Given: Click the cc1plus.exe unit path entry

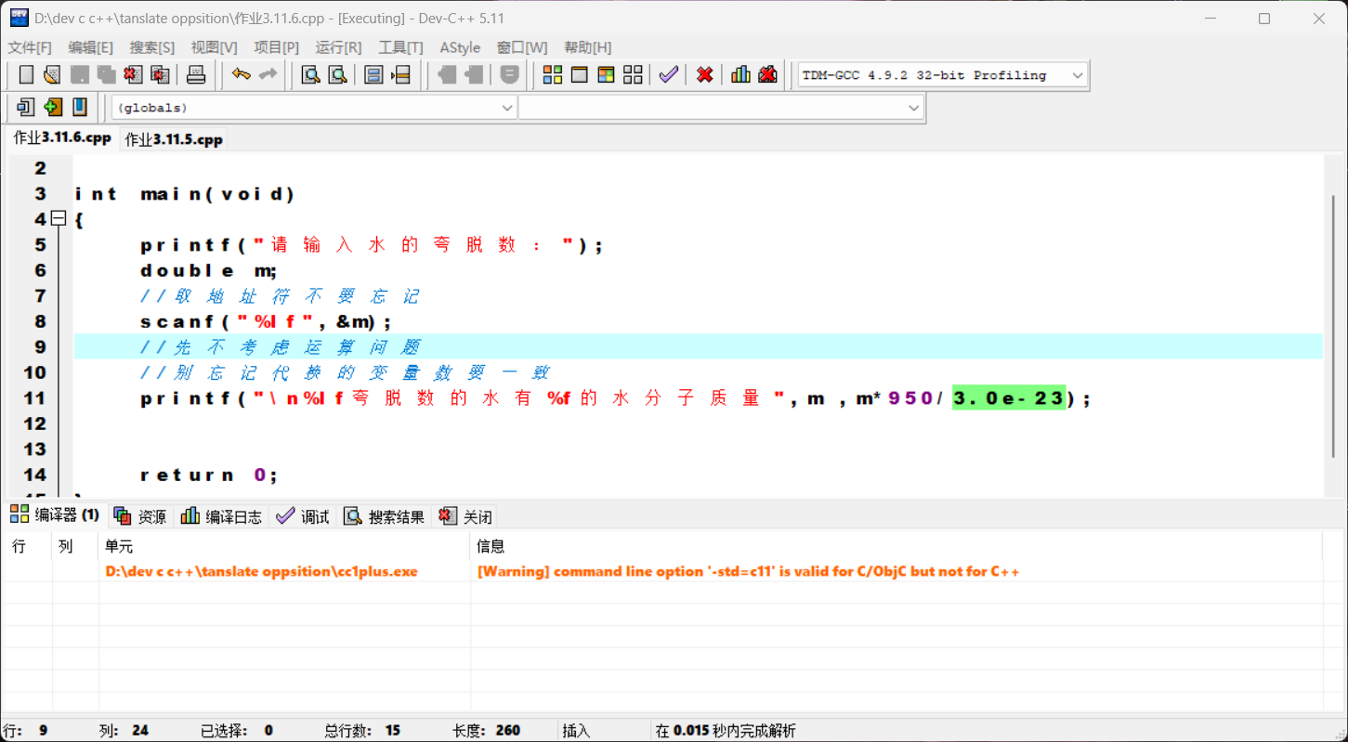Looking at the screenshot, I should pos(261,571).
